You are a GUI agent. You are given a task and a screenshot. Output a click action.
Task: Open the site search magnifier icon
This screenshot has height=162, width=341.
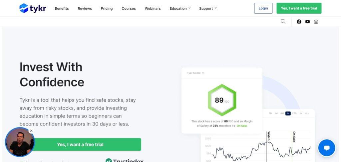click(283, 21)
